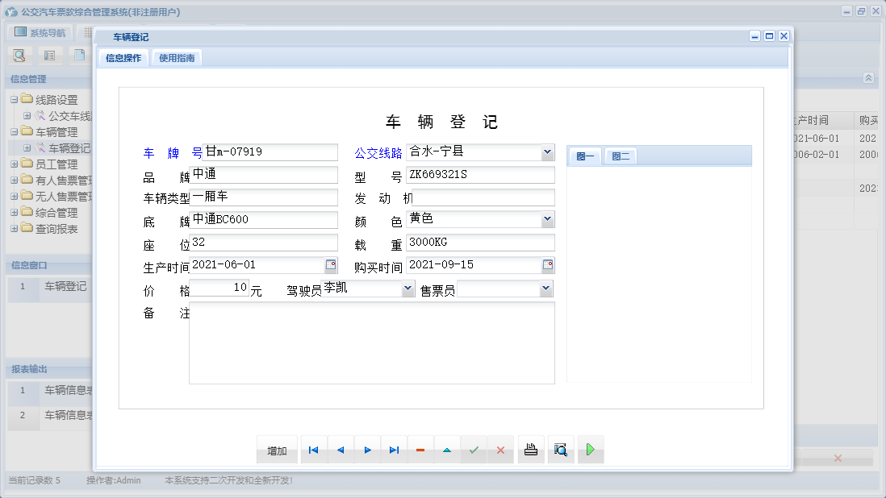Open the 驾驶员 driver dropdown
This screenshot has width=886, height=498.
tap(407, 288)
